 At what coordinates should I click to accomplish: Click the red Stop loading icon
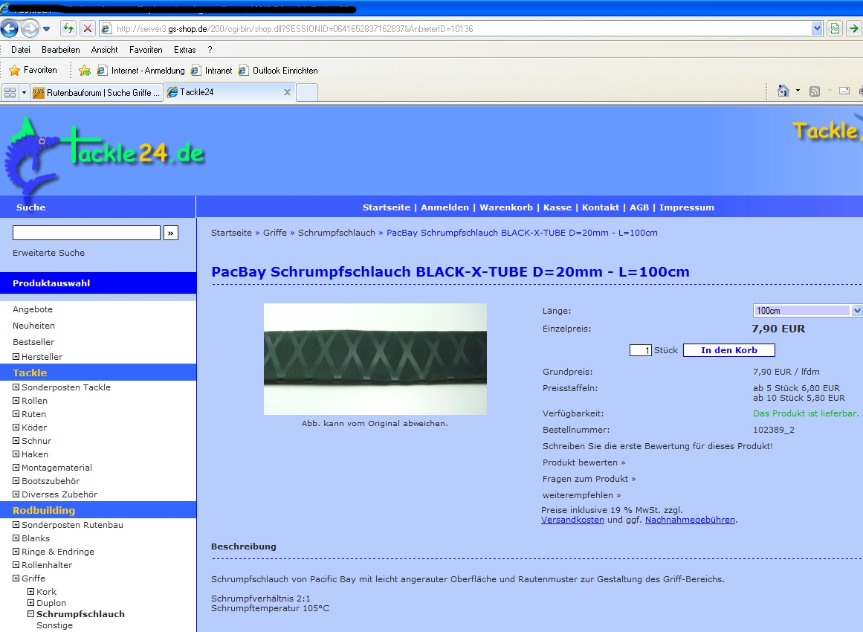point(87,29)
